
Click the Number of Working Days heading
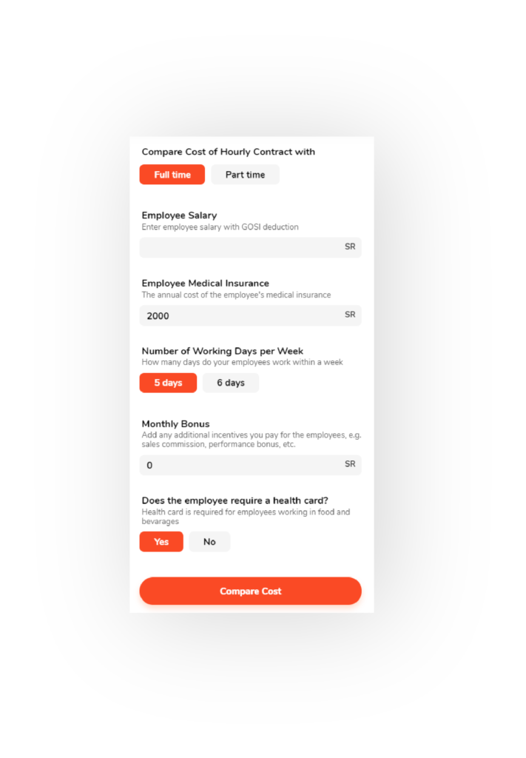coord(222,351)
